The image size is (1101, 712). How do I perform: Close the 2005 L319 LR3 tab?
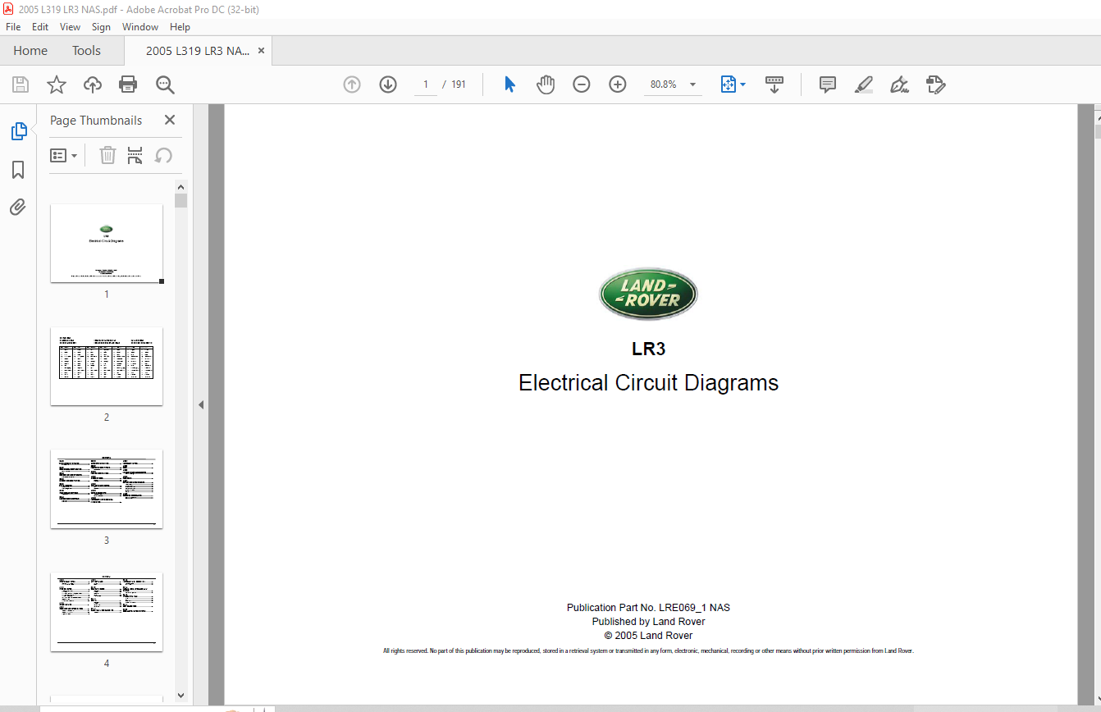(x=262, y=51)
